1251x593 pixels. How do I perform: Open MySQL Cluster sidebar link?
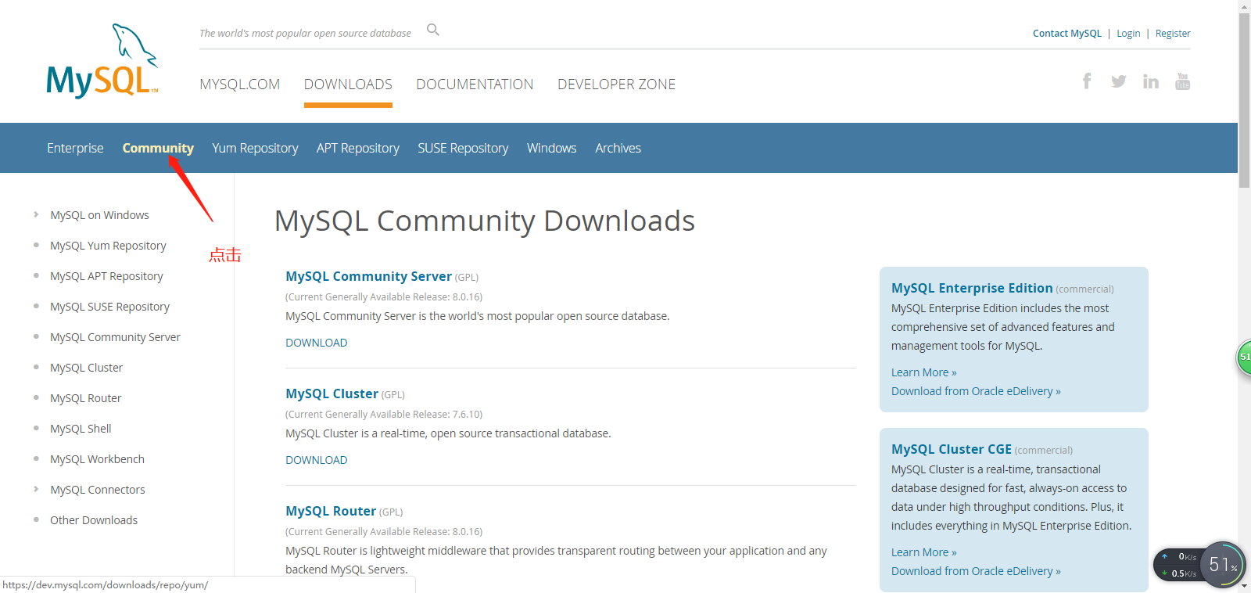[x=86, y=368]
